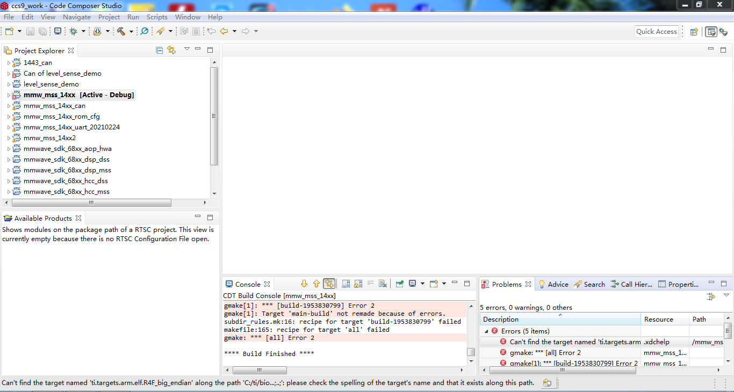
Task: Collapse the Errors (5 items) group
Action: pyautogui.click(x=486, y=331)
